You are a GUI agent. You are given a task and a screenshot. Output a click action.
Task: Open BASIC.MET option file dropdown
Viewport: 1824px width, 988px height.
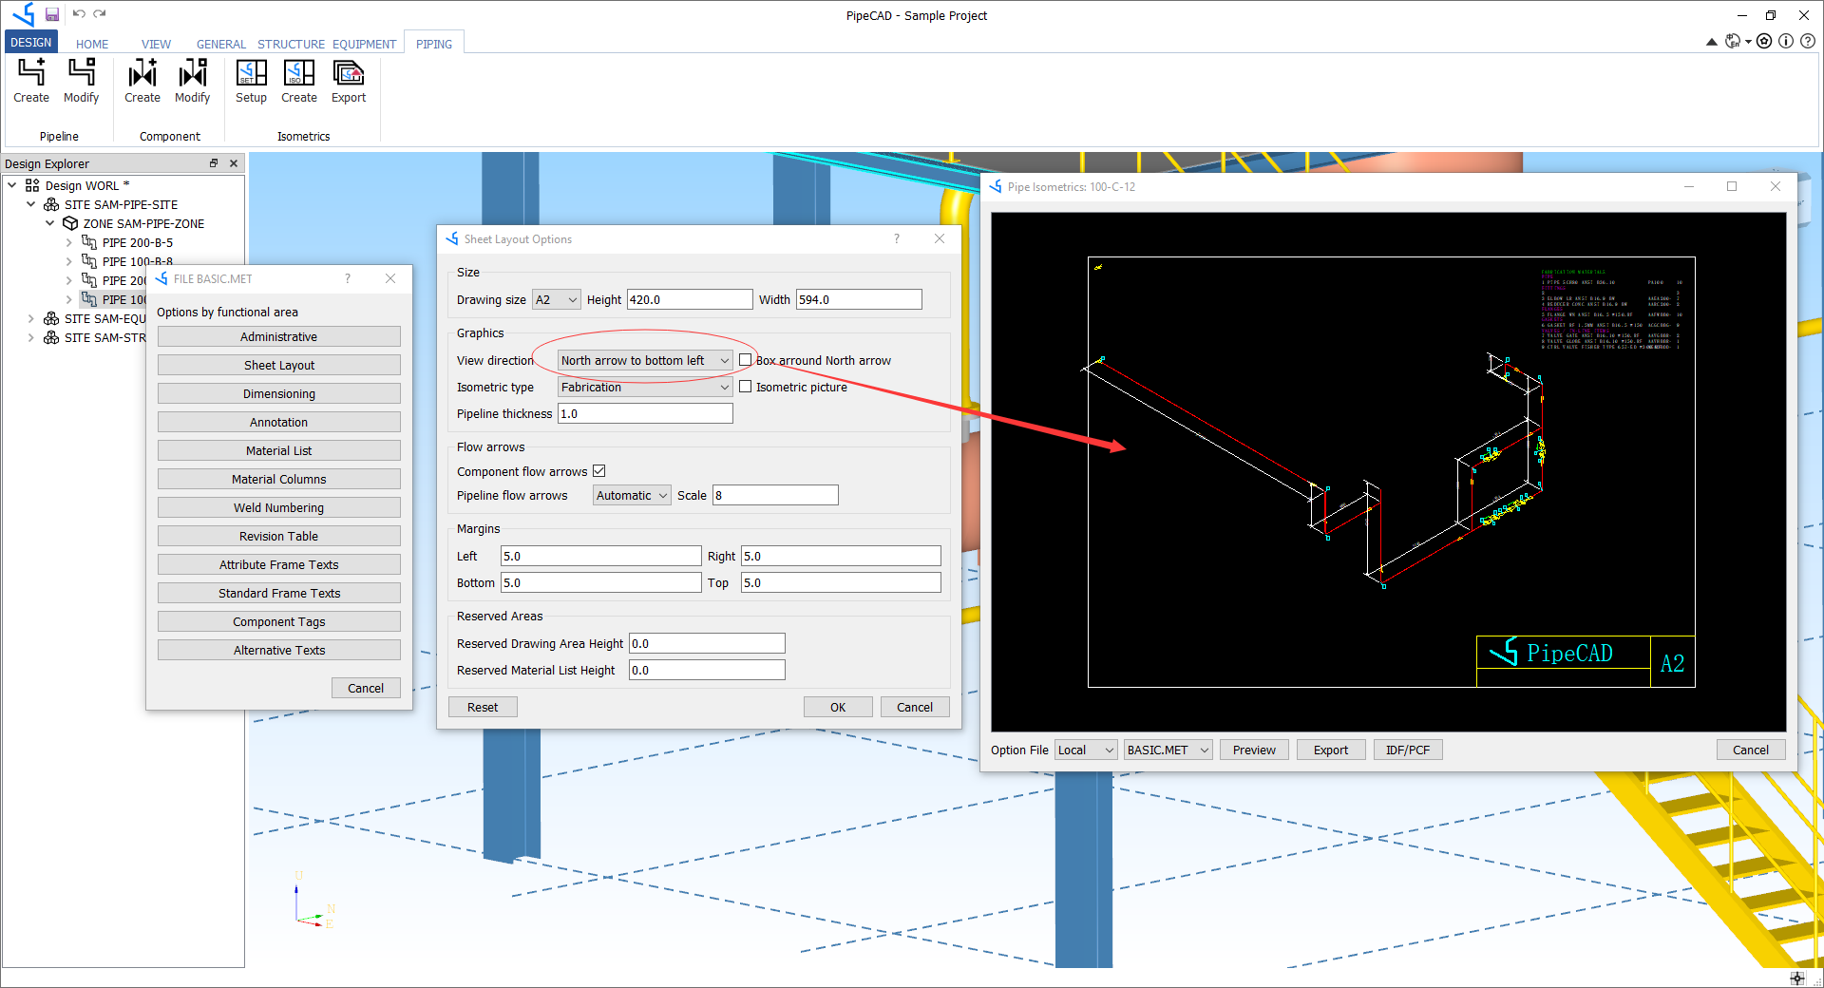[1168, 750]
